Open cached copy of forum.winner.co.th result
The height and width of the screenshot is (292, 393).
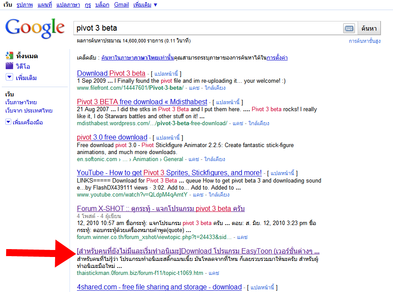tap(242, 237)
